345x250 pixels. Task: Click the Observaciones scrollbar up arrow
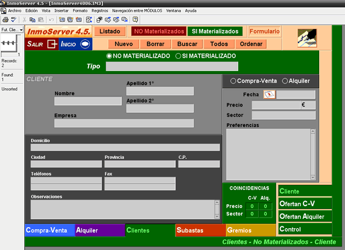tap(217, 202)
